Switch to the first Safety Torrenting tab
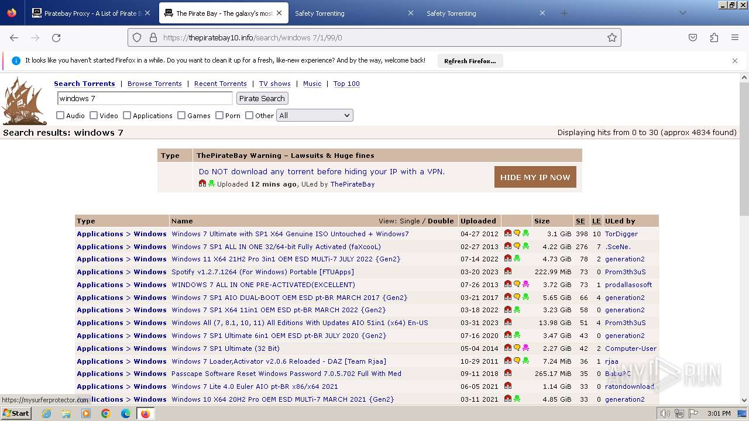This screenshot has height=421, width=749. click(x=354, y=13)
